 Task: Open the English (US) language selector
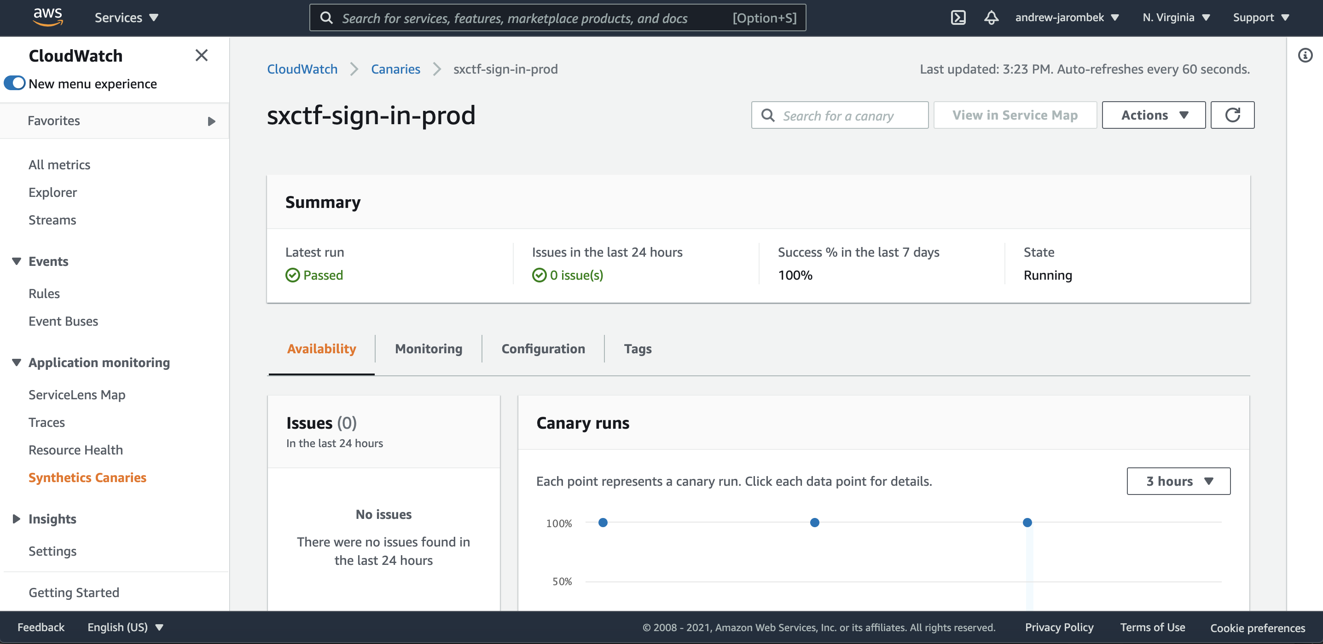click(125, 627)
